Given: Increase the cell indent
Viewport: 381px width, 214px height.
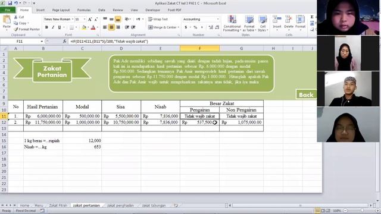Looking at the screenshot, I should 133,27.
